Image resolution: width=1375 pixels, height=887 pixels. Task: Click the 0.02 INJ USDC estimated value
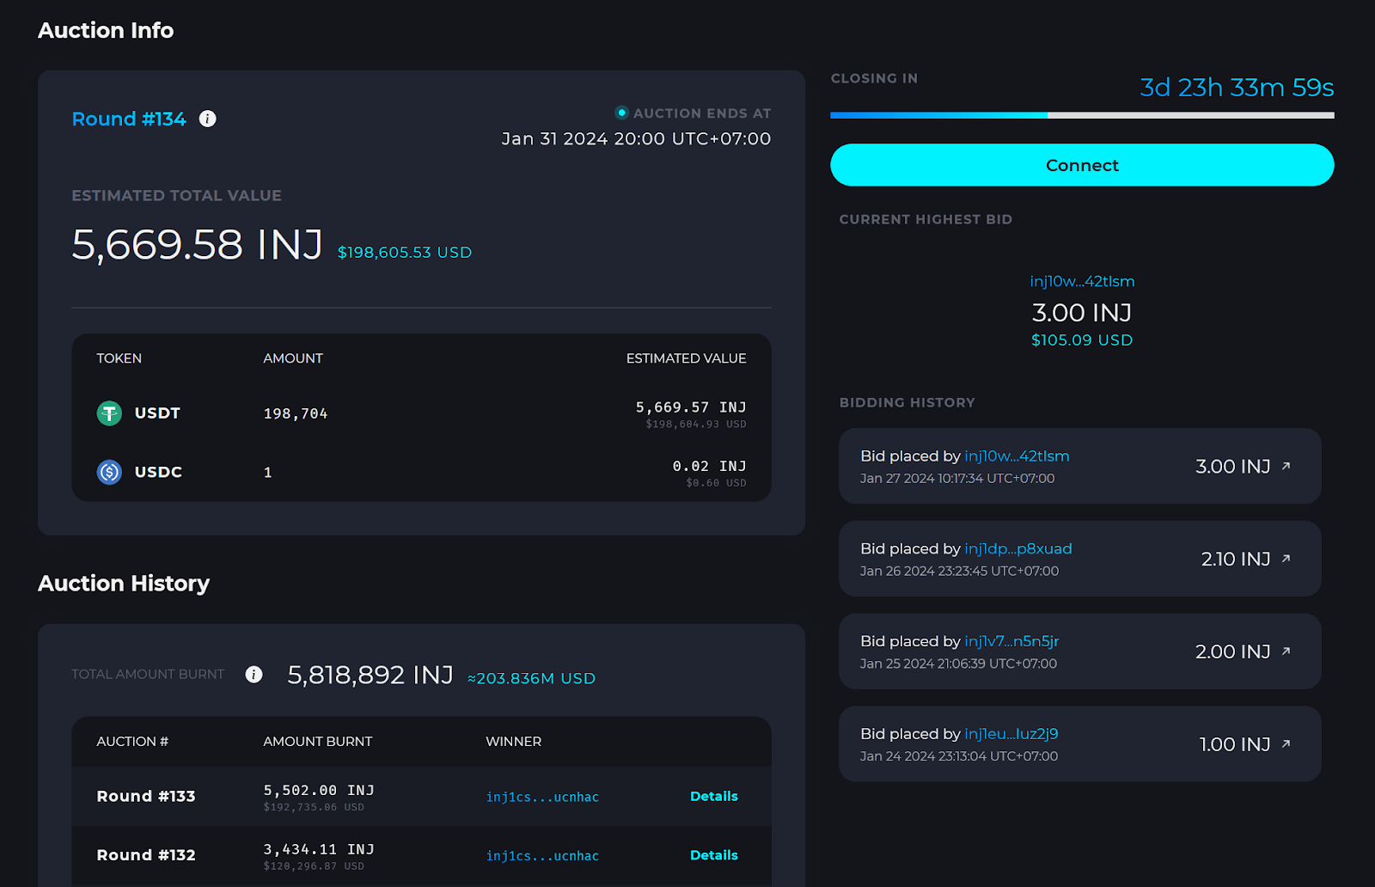pyautogui.click(x=709, y=466)
